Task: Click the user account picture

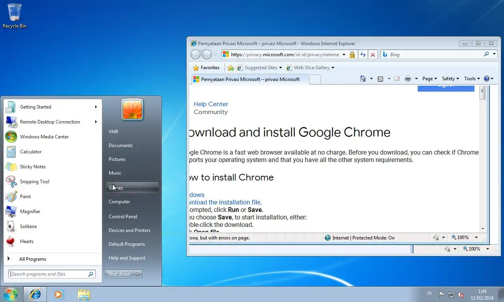Action: (132, 109)
